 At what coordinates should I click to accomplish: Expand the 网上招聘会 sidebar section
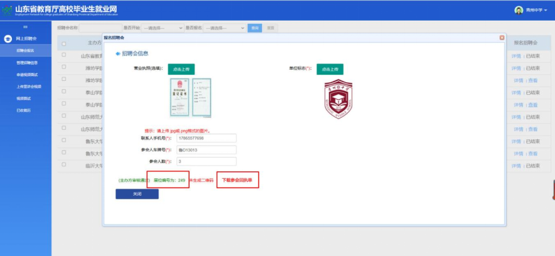pos(26,38)
